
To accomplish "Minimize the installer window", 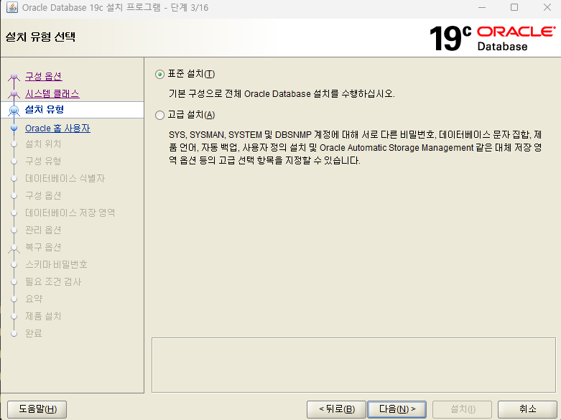I will [x=482, y=7].
